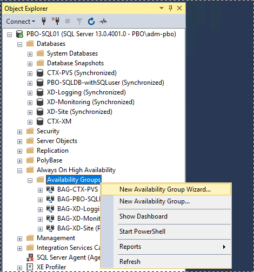Viewport: 254px width, 272px height.
Task: Collapse the Always On High Availability node
Action: 19,171
